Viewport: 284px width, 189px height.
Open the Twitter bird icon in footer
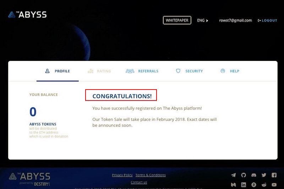point(264,175)
